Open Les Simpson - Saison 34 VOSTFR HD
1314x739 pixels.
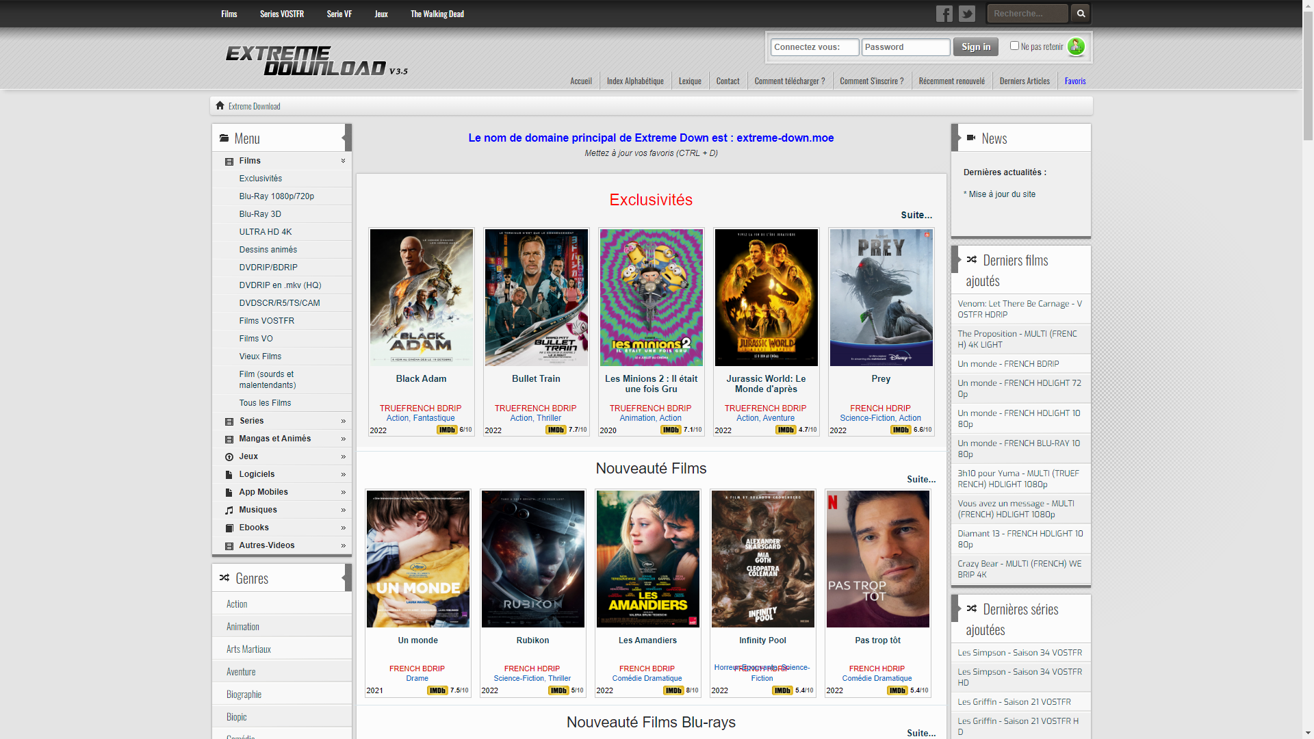click(x=1020, y=677)
